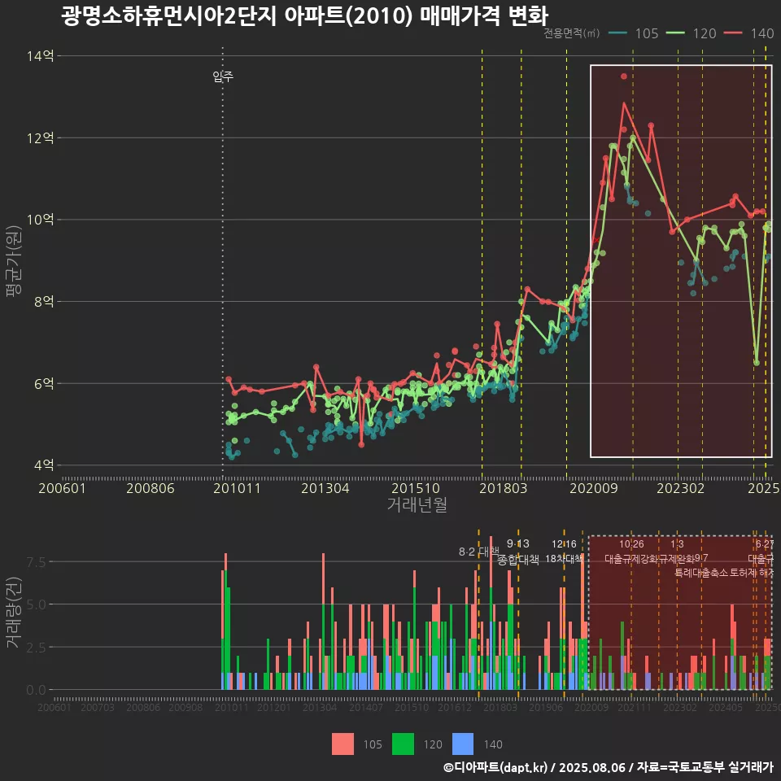The height and width of the screenshot is (781, 781).
Task: Click the 2.5 volume axis label
Action: (x=36, y=648)
